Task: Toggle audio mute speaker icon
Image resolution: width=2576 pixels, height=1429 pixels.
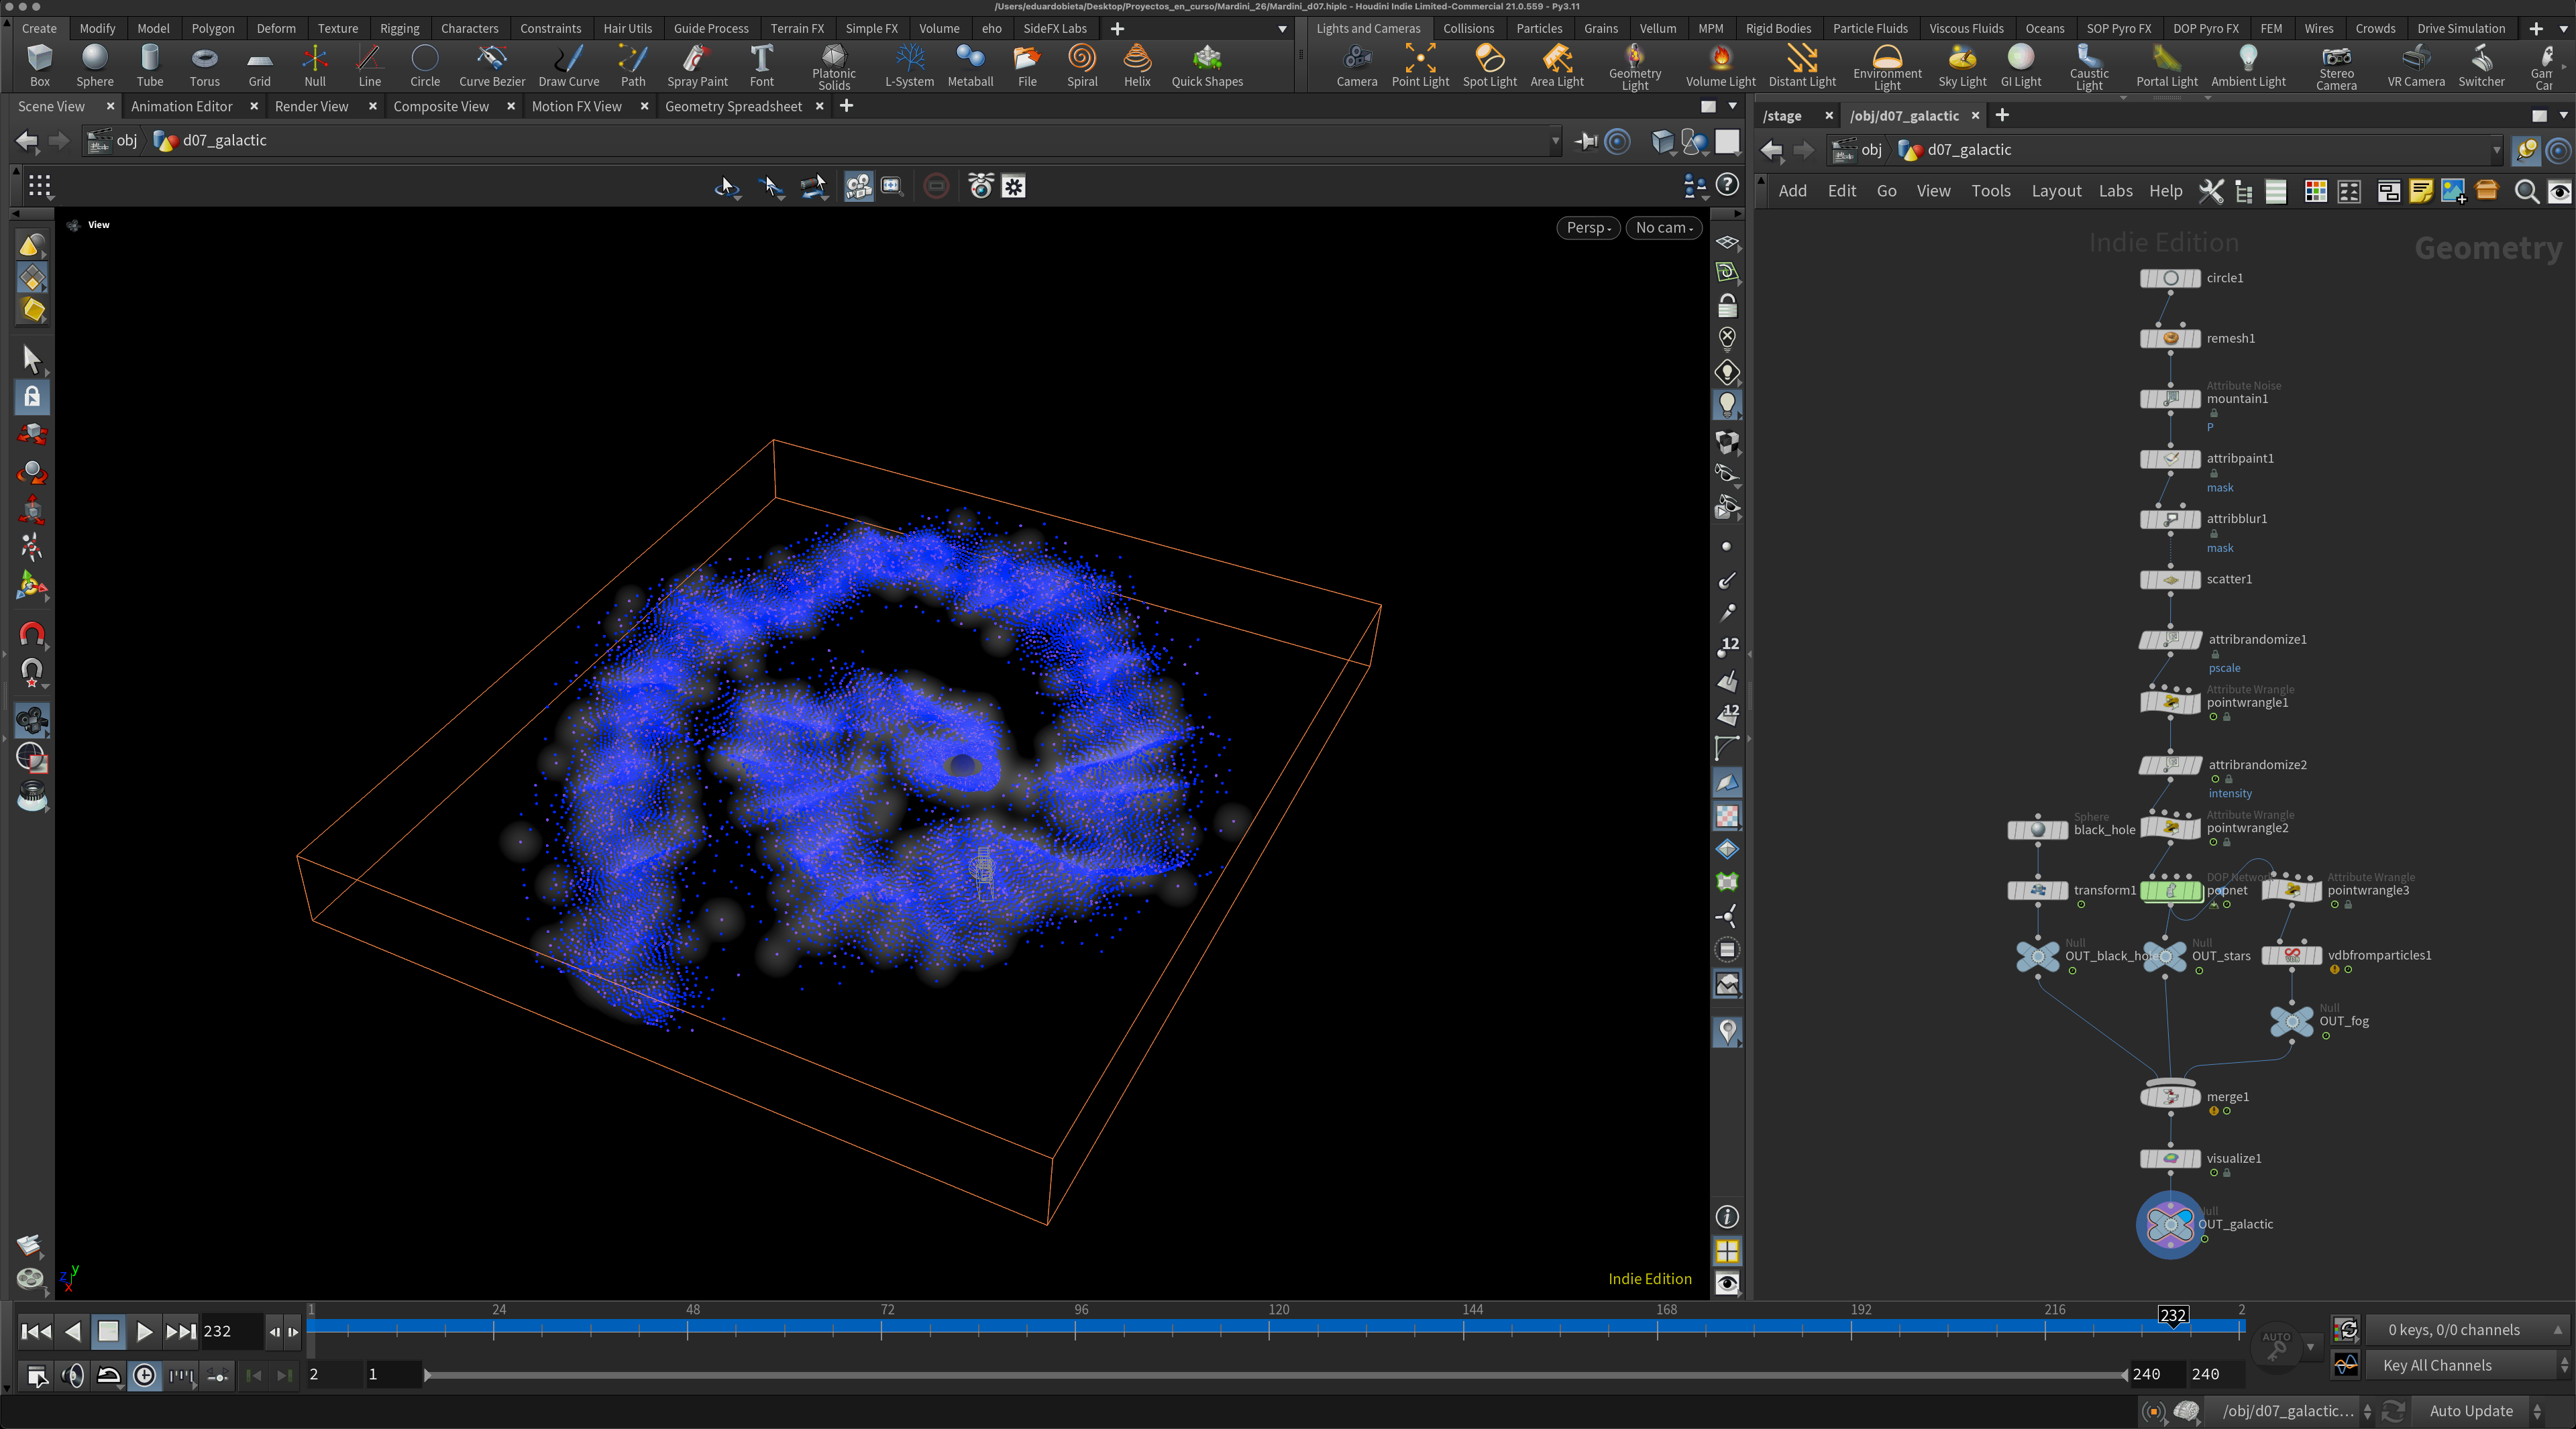Action: pyautogui.click(x=72, y=1376)
